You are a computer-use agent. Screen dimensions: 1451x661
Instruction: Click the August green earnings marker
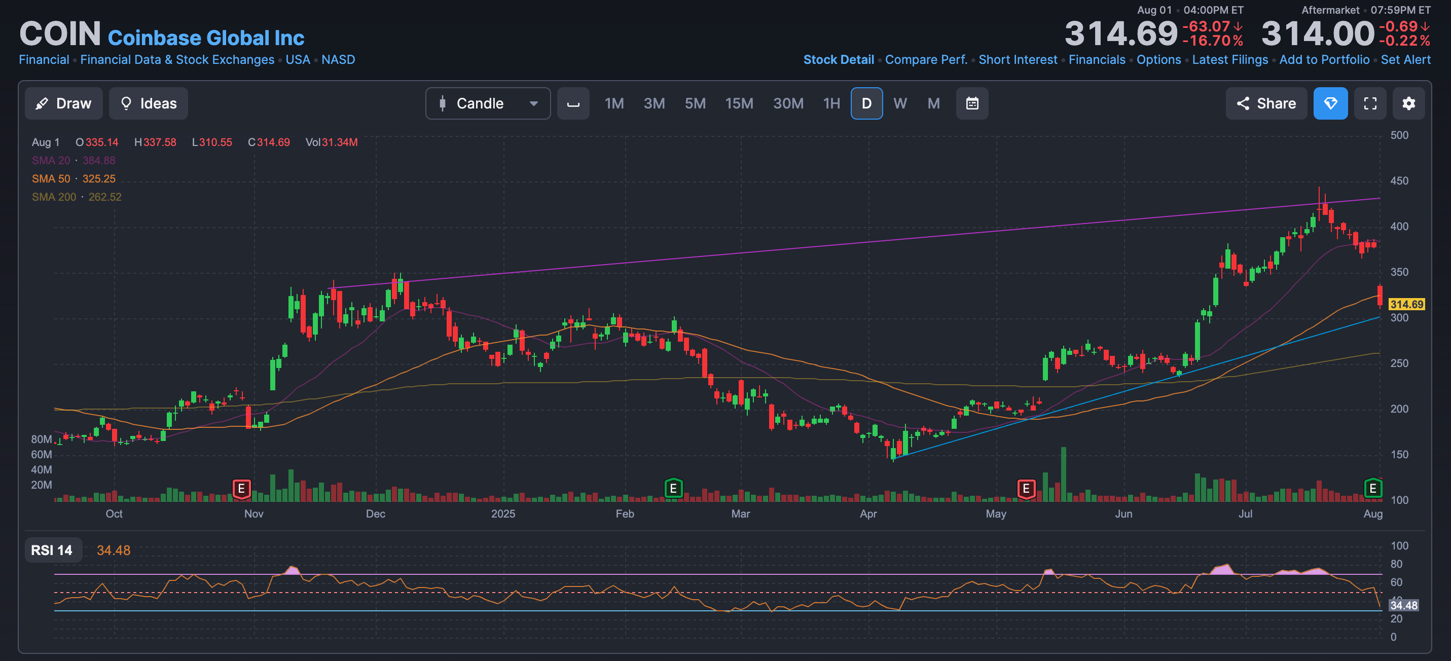coord(1373,488)
